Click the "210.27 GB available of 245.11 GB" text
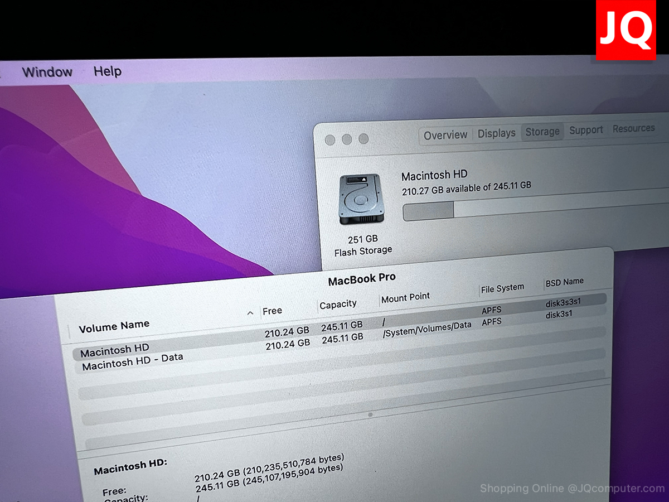 point(467,189)
